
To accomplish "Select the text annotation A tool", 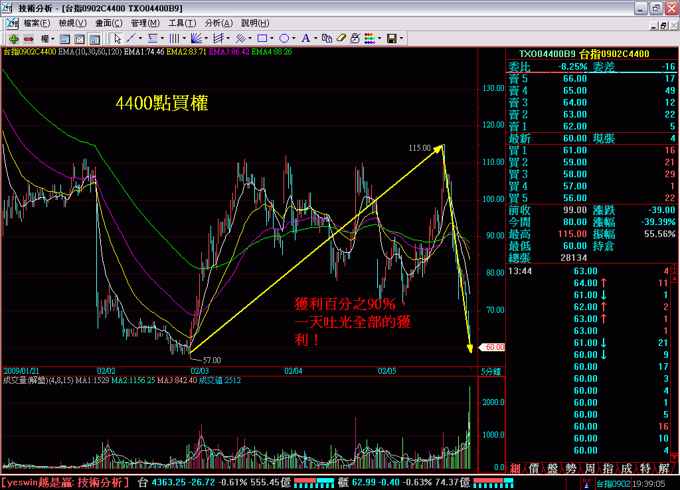I will (305, 39).
